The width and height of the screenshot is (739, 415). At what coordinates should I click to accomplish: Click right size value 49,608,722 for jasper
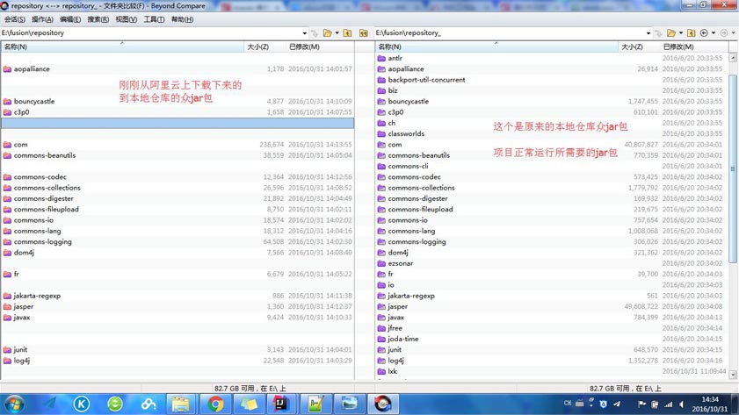[641, 306]
